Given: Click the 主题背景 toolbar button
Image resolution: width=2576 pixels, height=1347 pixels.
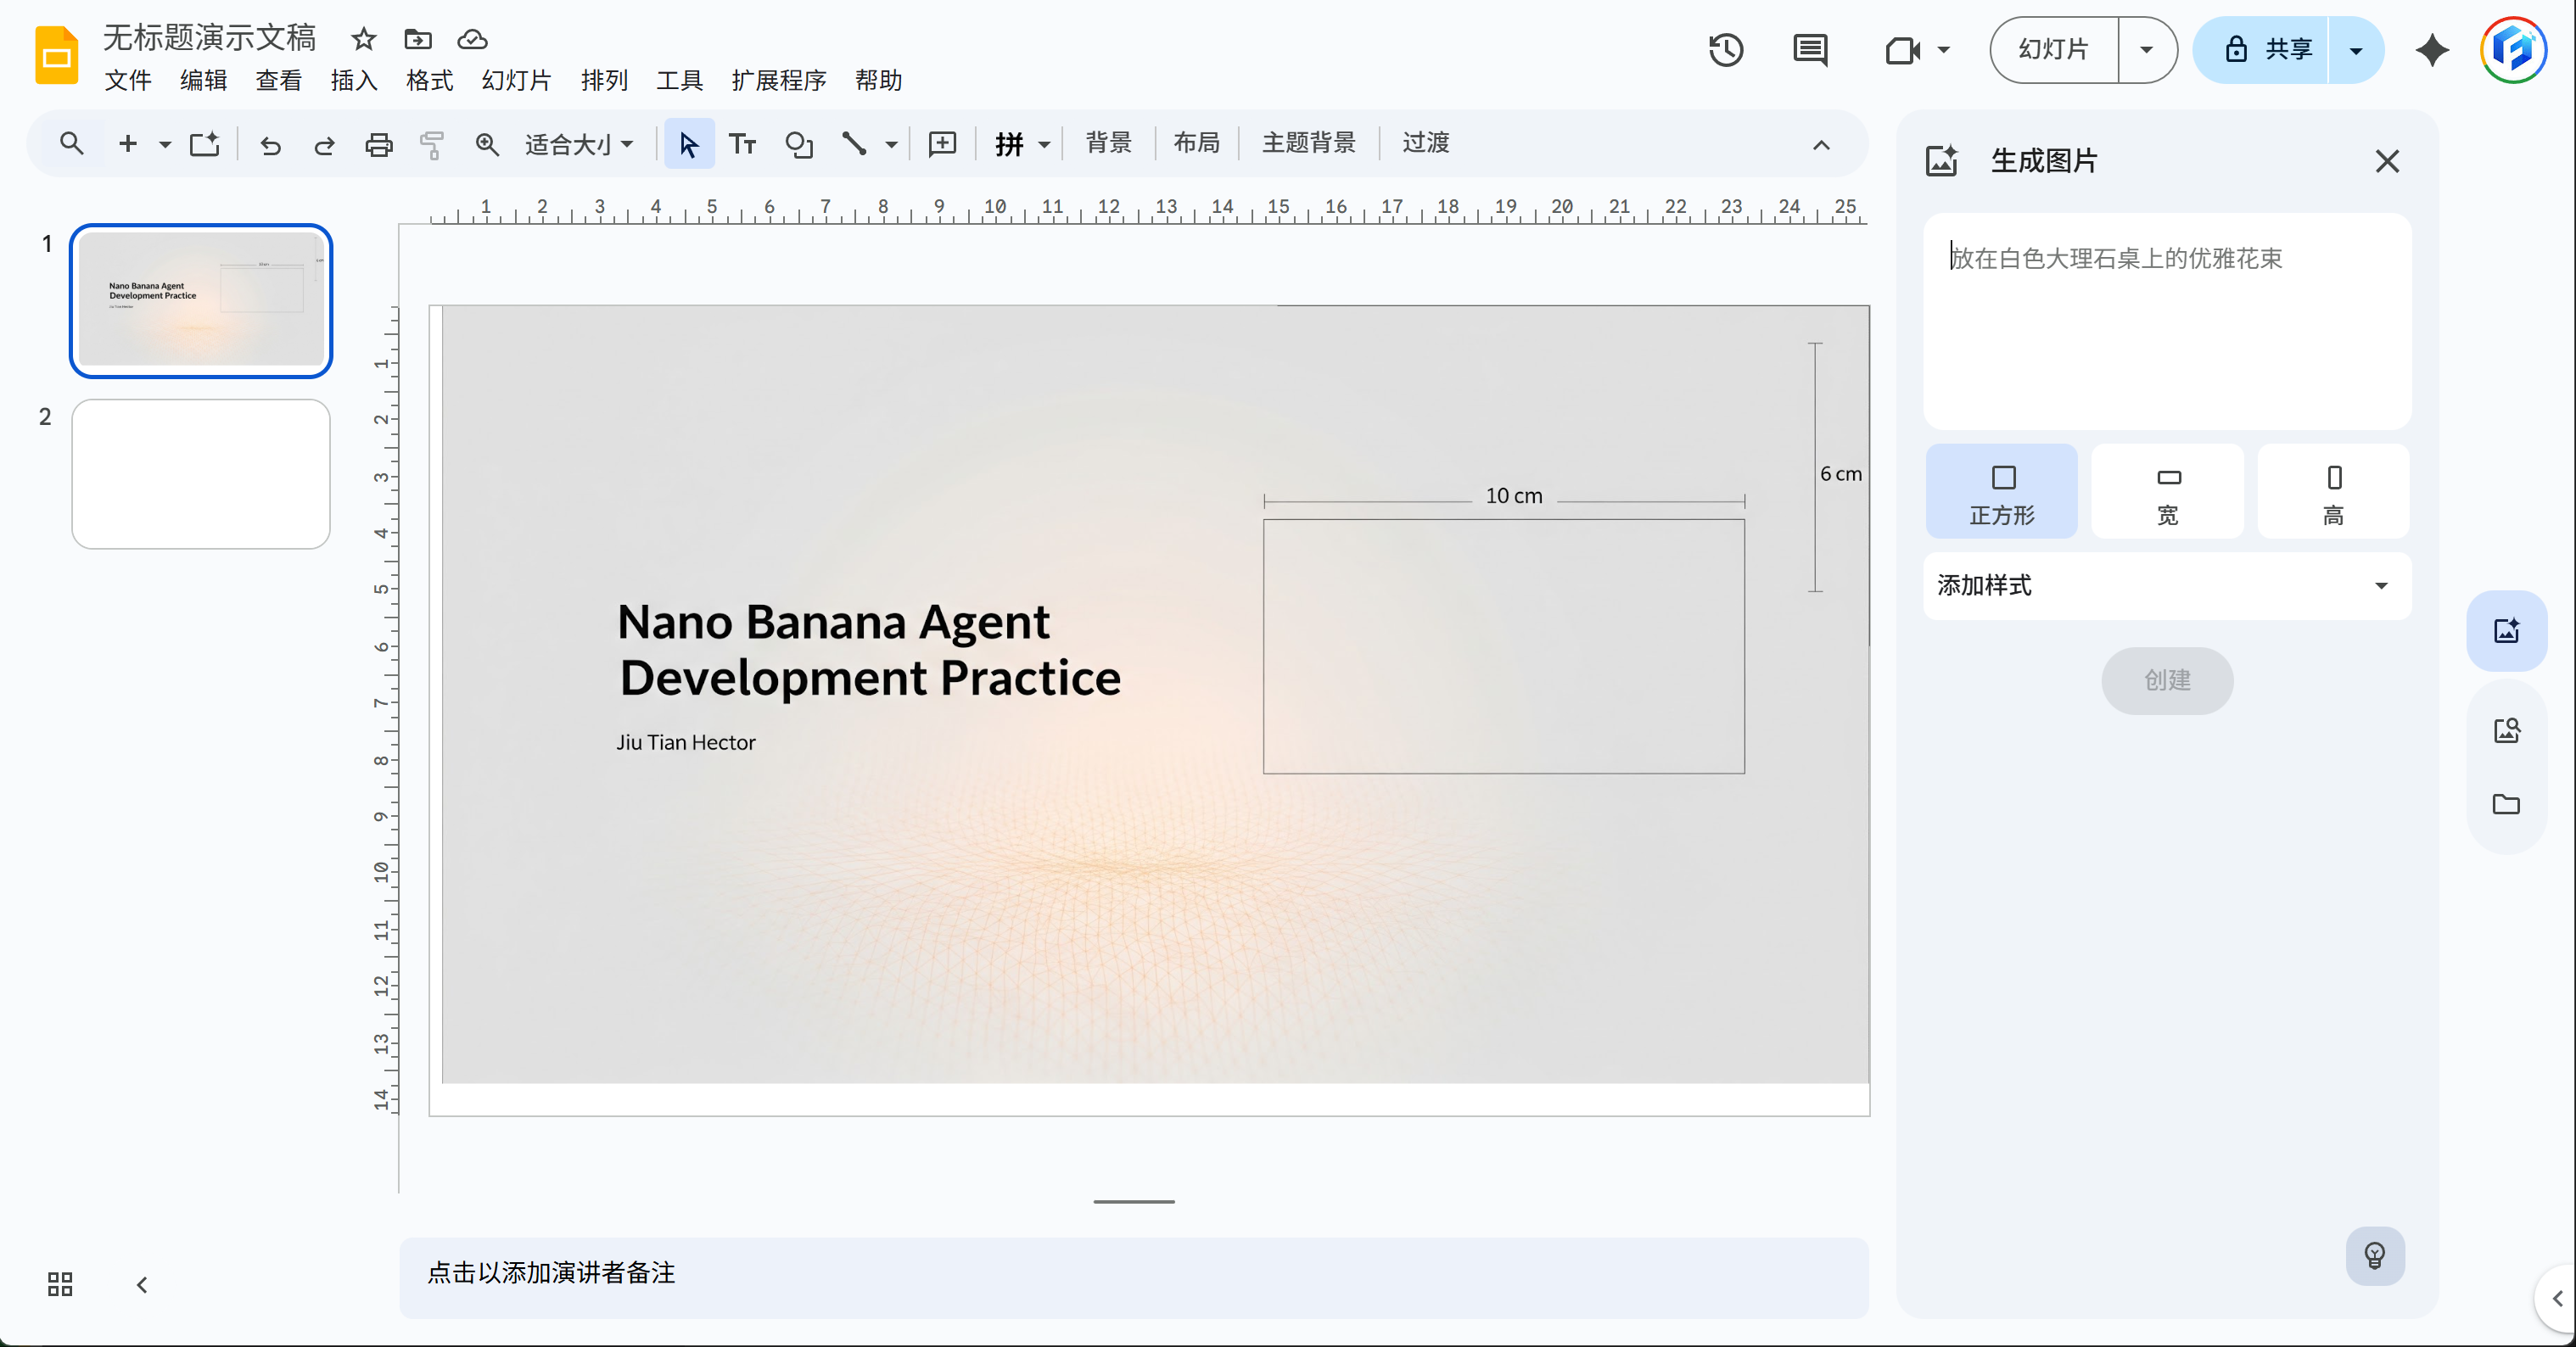Looking at the screenshot, I should tap(1308, 143).
